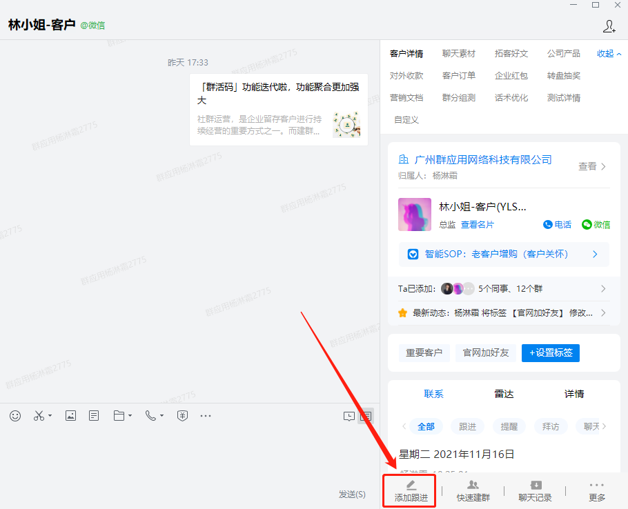Open the file folder dropdown

[122, 415]
